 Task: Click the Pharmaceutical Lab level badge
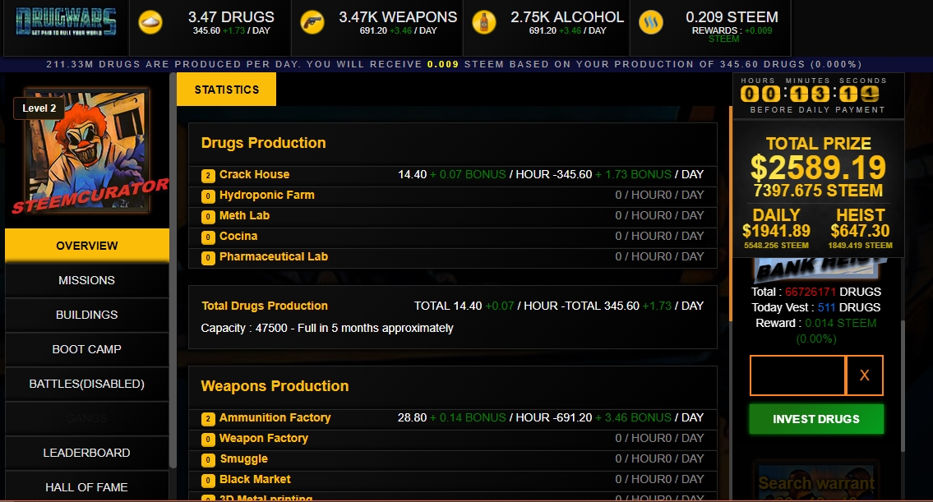click(208, 257)
